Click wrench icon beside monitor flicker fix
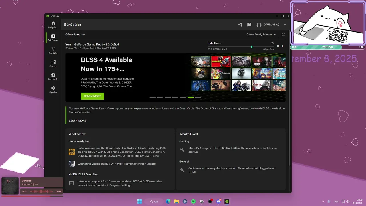This screenshot has width=366, height=206. pos(182,170)
